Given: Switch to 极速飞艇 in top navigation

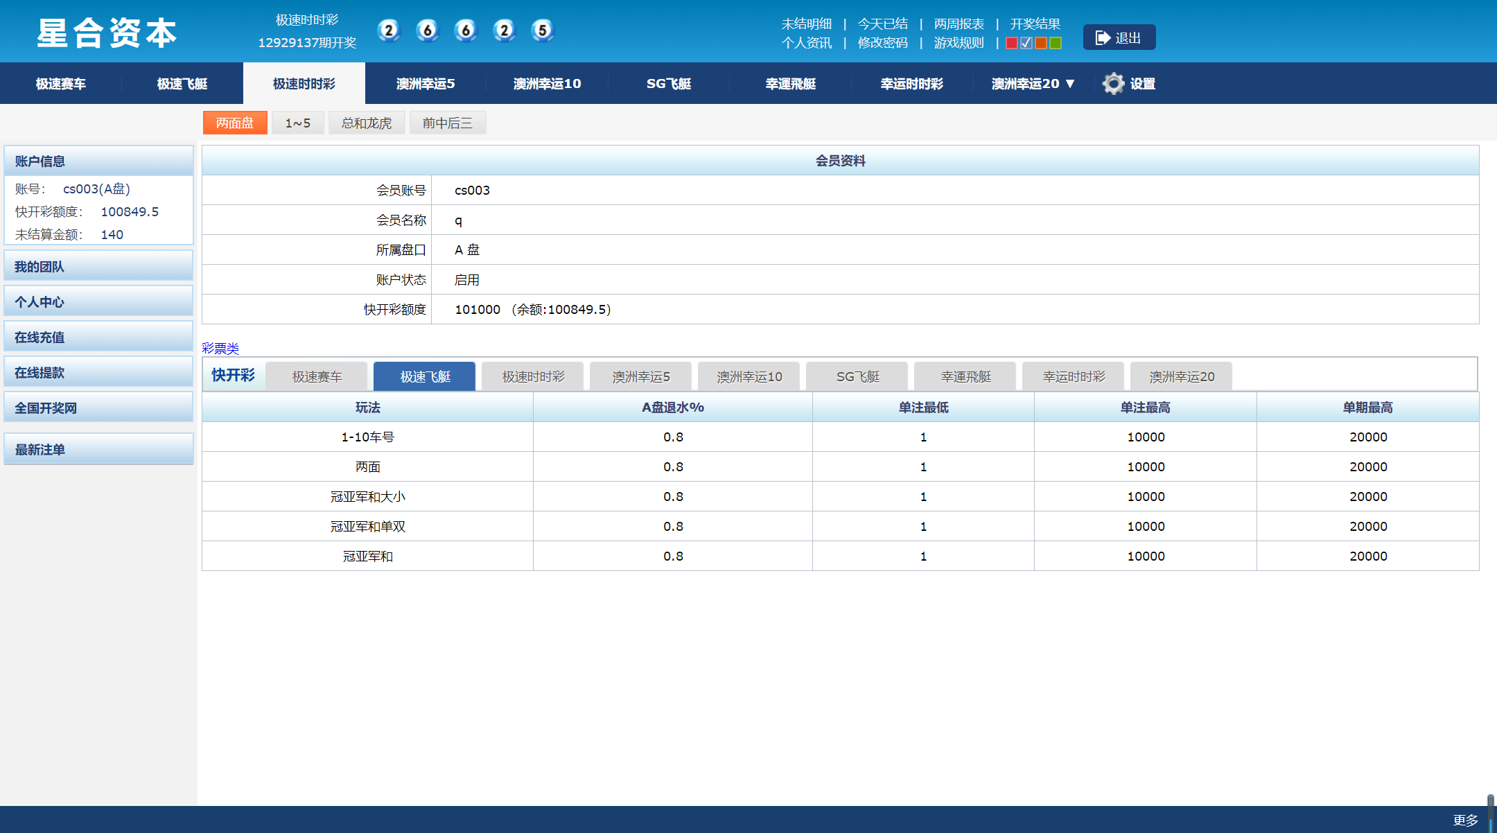Looking at the screenshot, I should click(x=182, y=84).
